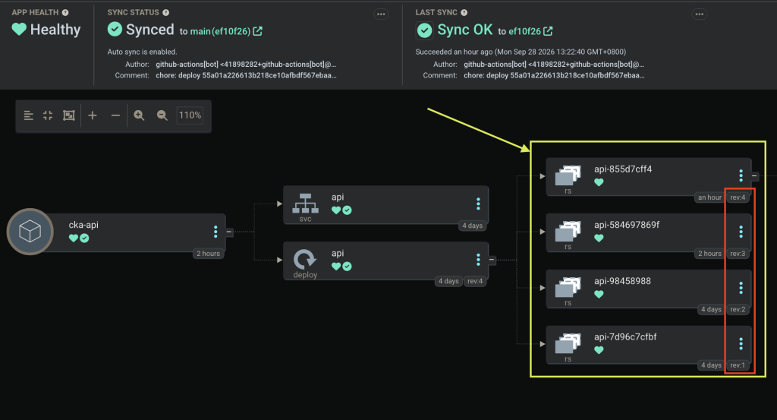Select the '4 days' tag on api svc

point(472,226)
